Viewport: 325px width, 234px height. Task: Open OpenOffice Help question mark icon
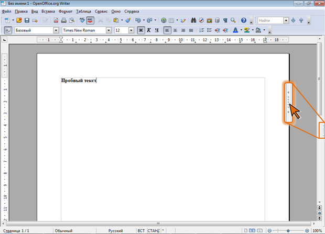coord(244,20)
